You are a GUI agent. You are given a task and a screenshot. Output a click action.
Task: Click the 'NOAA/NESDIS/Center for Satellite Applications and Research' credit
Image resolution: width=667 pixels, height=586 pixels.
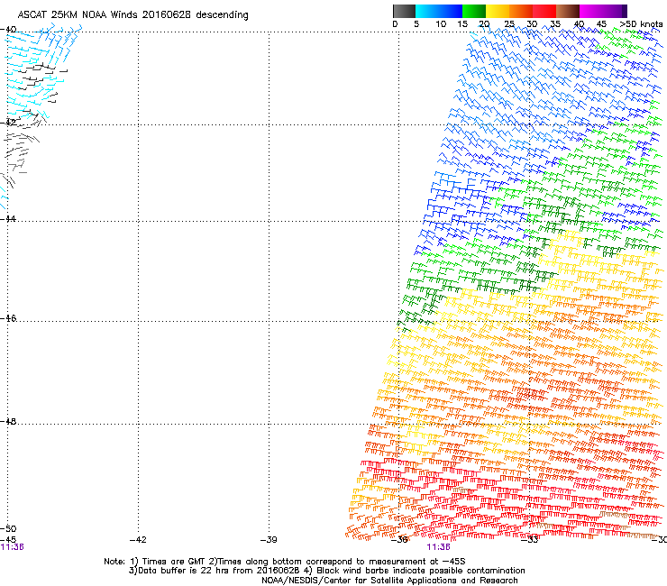pos(389,581)
